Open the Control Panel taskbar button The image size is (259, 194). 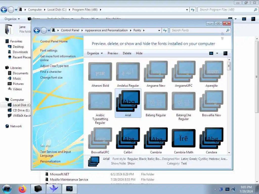click(69, 189)
